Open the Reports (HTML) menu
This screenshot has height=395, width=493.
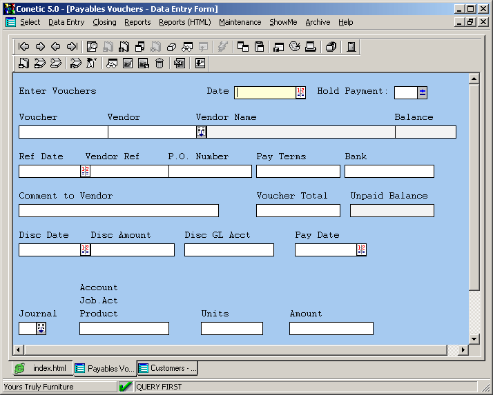tap(184, 22)
